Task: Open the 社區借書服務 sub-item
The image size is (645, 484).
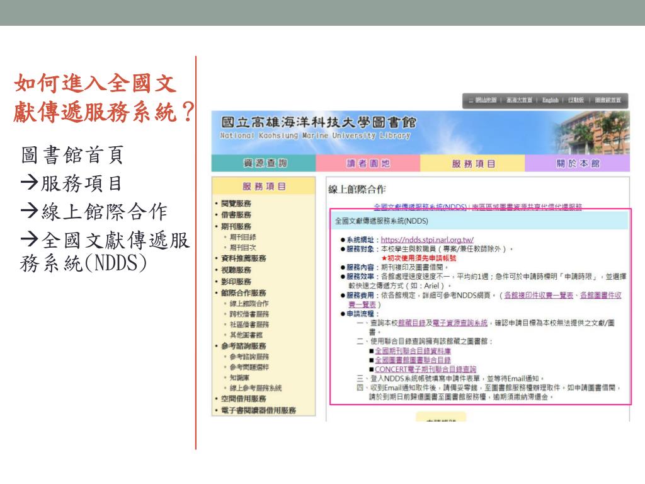Action: point(249,325)
